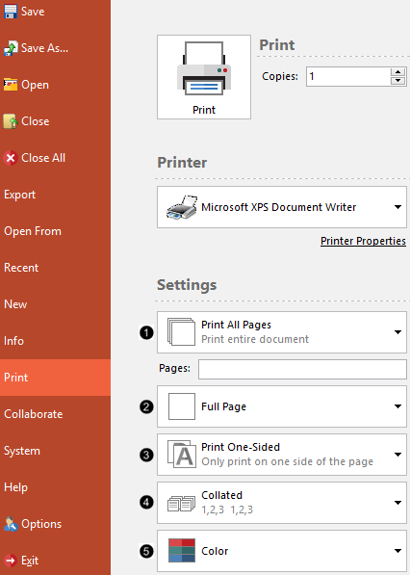This screenshot has height=575, width=410.
Task: Click the Save floppy disk icon
Action: pyautogui.click(x=11, y=11)
